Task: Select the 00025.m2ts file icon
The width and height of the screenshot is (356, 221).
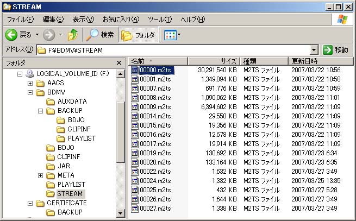Action: (x=135, y=190)
